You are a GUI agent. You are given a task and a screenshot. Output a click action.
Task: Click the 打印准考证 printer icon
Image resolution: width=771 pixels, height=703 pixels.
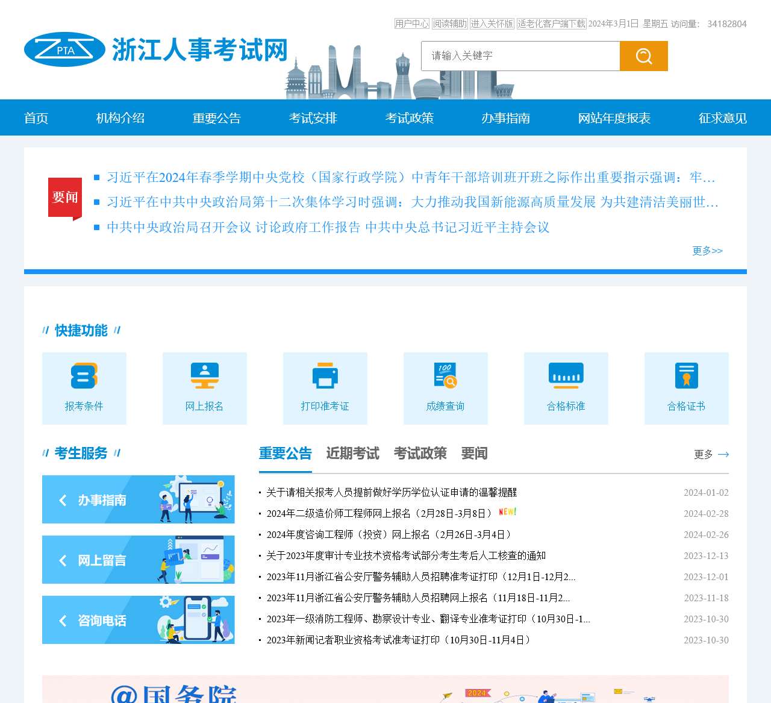click(325, 376)
